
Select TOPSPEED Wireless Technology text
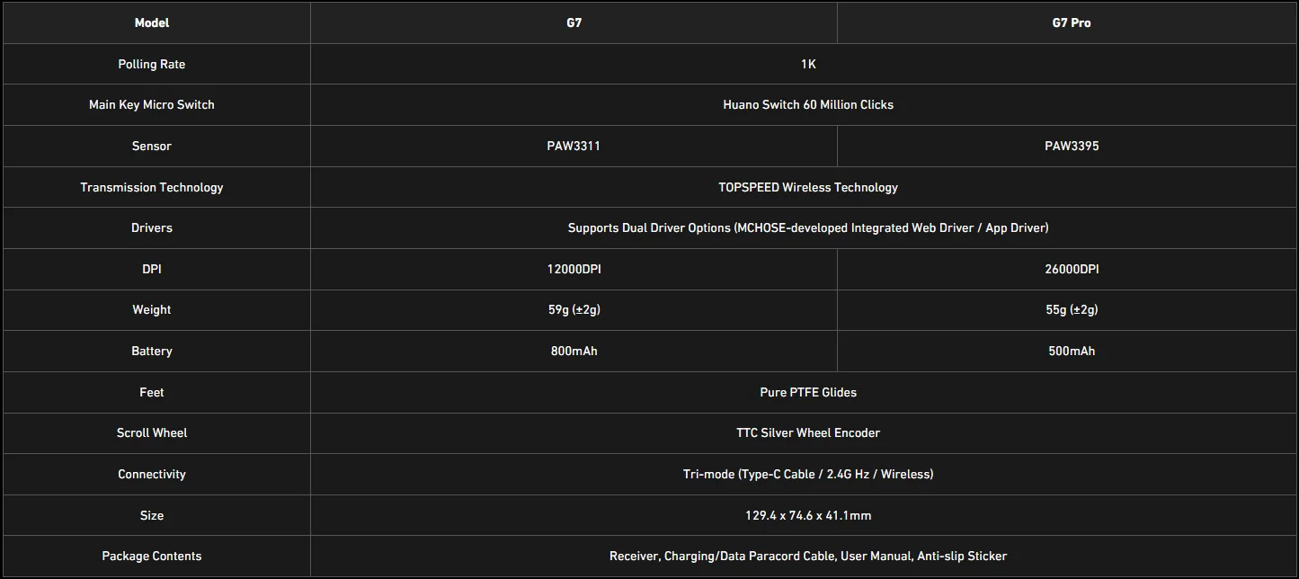807,187
